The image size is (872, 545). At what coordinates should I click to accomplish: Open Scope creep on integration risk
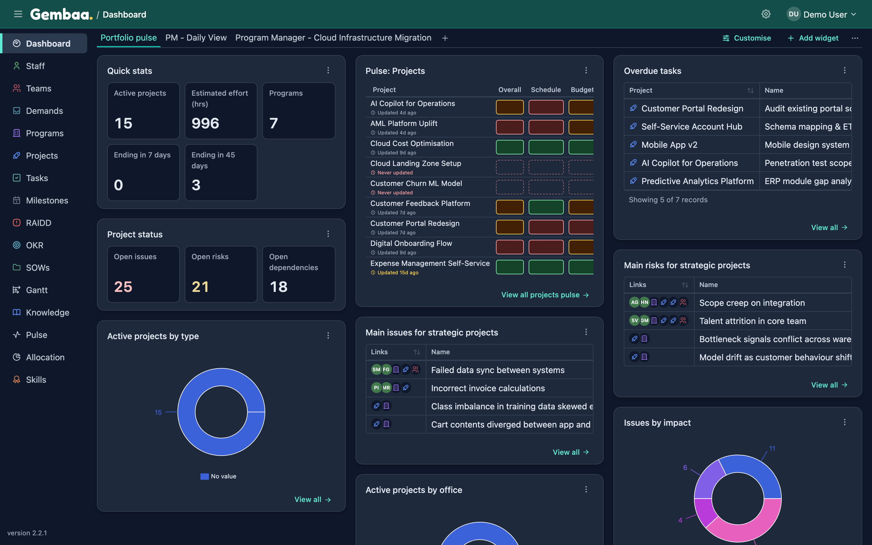click(752, 303)
